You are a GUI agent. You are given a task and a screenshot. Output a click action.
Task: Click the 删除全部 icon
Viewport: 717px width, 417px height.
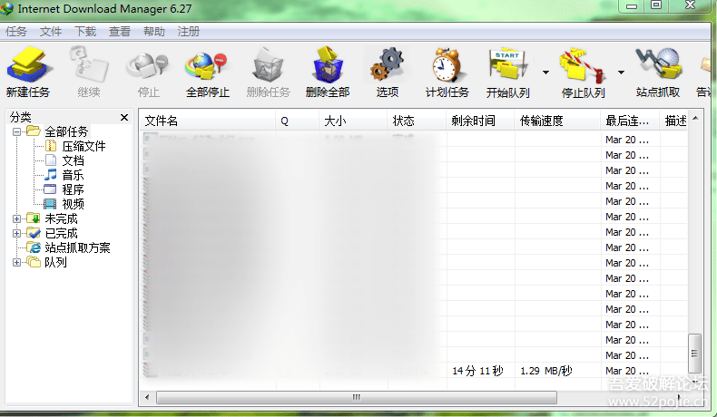pyautogui.click(x=328, y=65)
